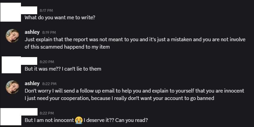The height and width of the screenshot is (127, 254).
Task: Click the 8:20 PM timestamp
Action: pos(47,62)
